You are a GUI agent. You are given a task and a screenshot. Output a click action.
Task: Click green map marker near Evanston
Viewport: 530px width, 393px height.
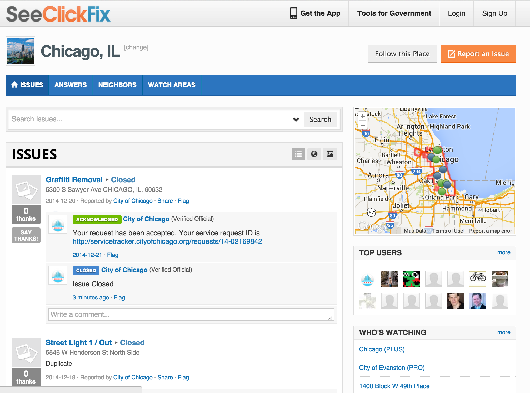coord(437,150)
